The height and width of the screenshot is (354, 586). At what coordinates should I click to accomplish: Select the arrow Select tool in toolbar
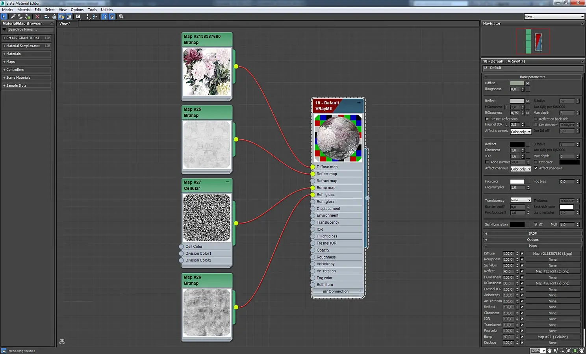point(4,17)
